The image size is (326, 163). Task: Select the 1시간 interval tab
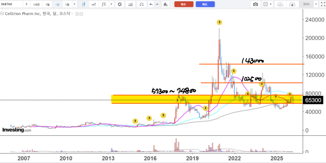pos(36,4)
